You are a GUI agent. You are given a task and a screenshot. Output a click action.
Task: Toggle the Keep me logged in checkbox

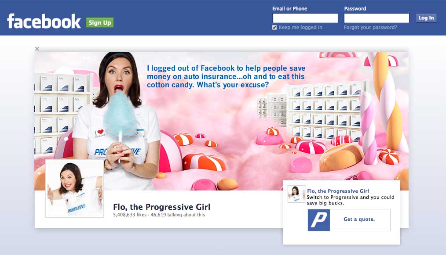(274, 28)
